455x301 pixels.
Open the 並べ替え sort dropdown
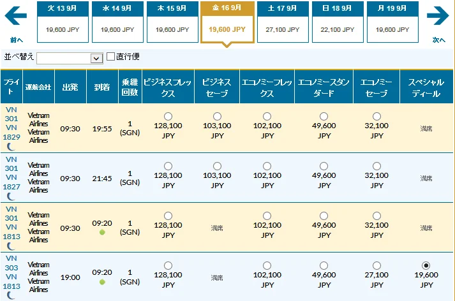point(70,58)
